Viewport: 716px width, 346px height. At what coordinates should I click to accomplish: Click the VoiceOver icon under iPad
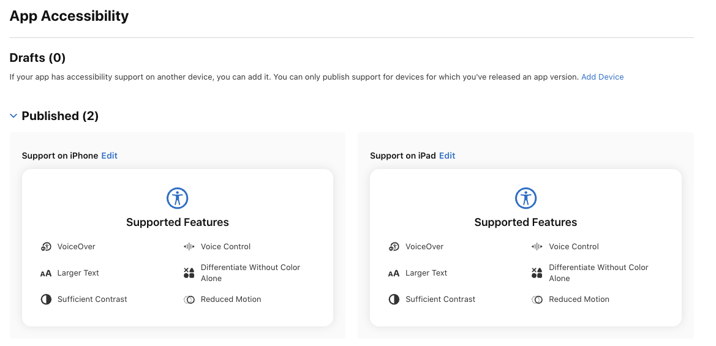pos(394,247)
